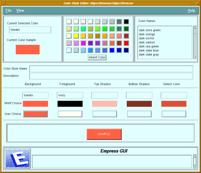Image resolution: width=201 pixels, height=173 pixels.
Task: Click the SAMPLE preview button
Action: (x=104, y=134)
